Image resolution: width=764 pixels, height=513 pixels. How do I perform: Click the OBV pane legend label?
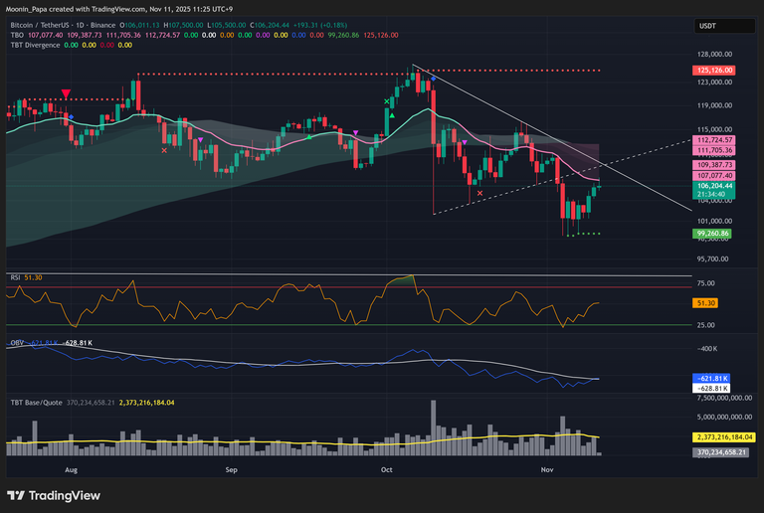(x=17, y=342)
